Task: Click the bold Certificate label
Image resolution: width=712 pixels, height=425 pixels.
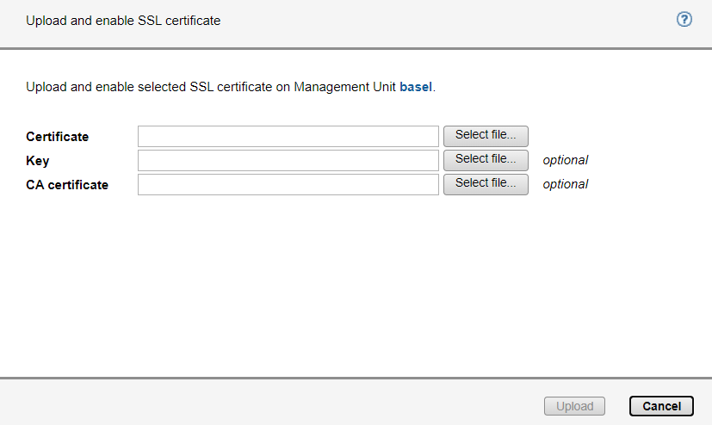Action: click(x=58, y=137)
